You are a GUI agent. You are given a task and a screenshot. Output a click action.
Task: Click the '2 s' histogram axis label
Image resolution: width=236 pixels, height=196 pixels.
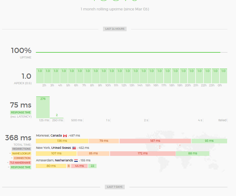point(146,120)
